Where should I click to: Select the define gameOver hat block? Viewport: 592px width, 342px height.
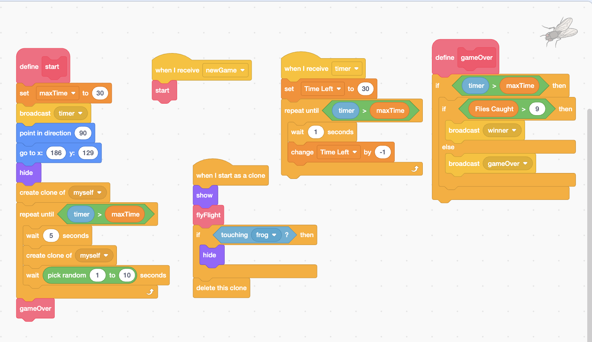click(x=465, y=57)
